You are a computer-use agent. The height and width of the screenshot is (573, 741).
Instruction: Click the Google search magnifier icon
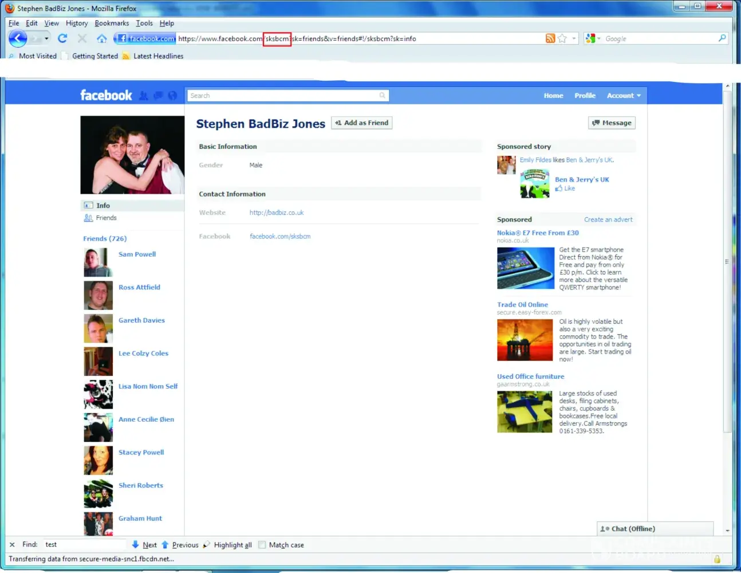pyautogui.click(x=722, y=38)
